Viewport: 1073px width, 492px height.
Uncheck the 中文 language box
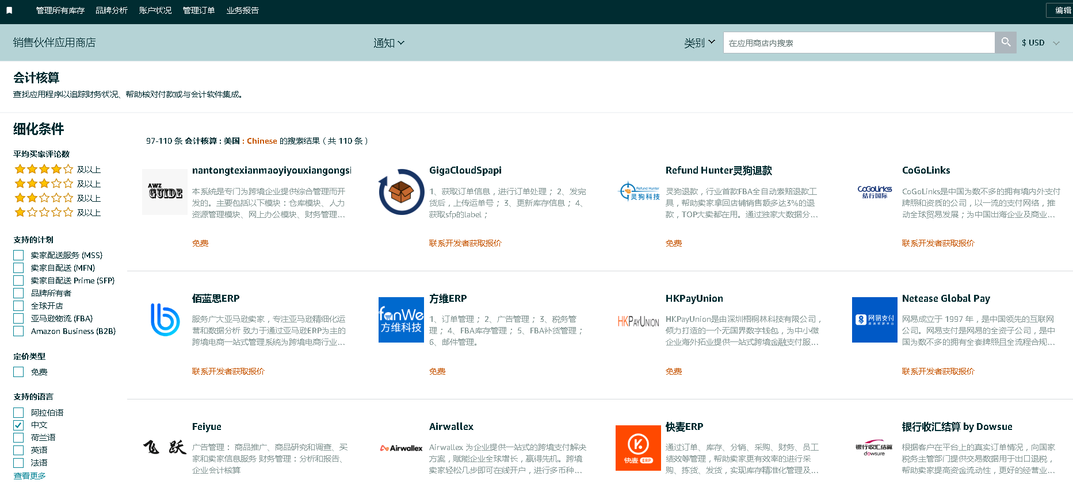(x=18, y=425)
